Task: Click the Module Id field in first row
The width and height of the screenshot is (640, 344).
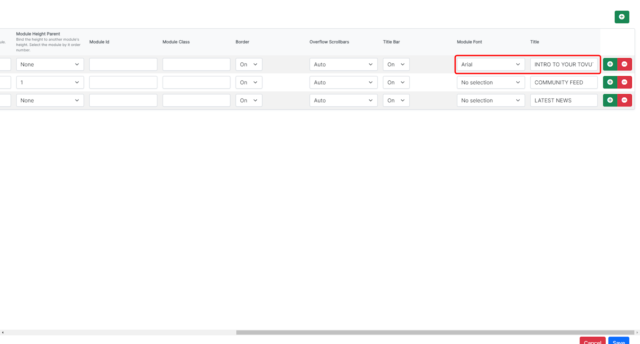Action: tap(123, 64)
